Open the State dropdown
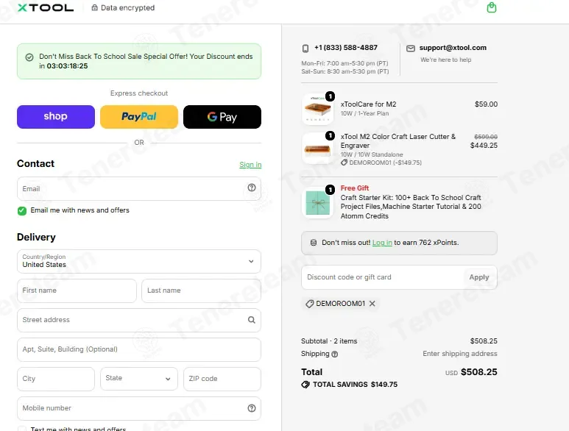Image resolution: width=569 pixels, height=431 pixels. [139, 379]
